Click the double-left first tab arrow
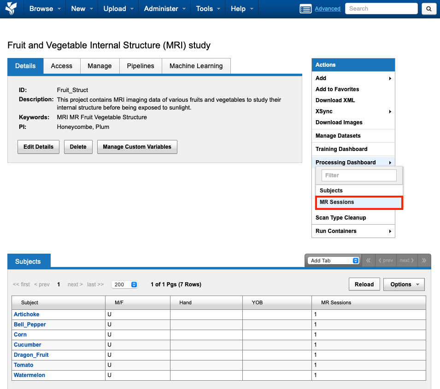 click(x=368, y=261)
